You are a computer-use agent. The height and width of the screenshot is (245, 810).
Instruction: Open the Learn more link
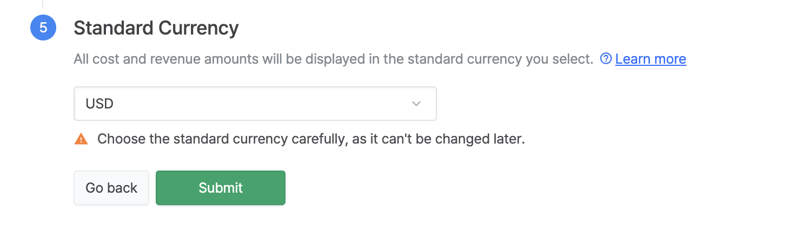coord(650,59)
